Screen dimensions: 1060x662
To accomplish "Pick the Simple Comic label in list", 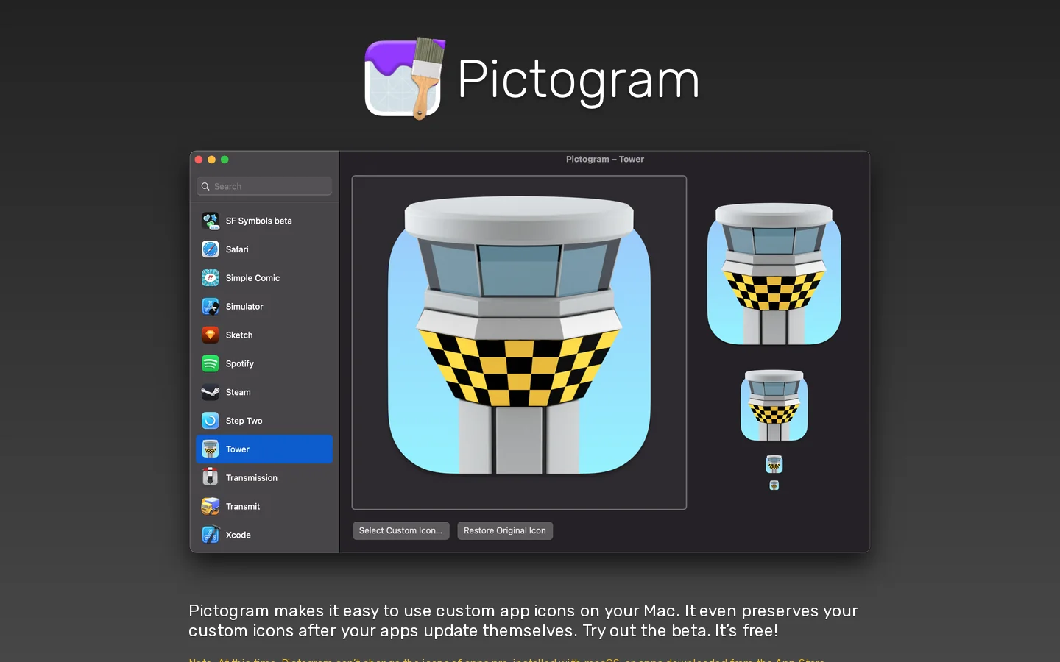I will 253,278.
